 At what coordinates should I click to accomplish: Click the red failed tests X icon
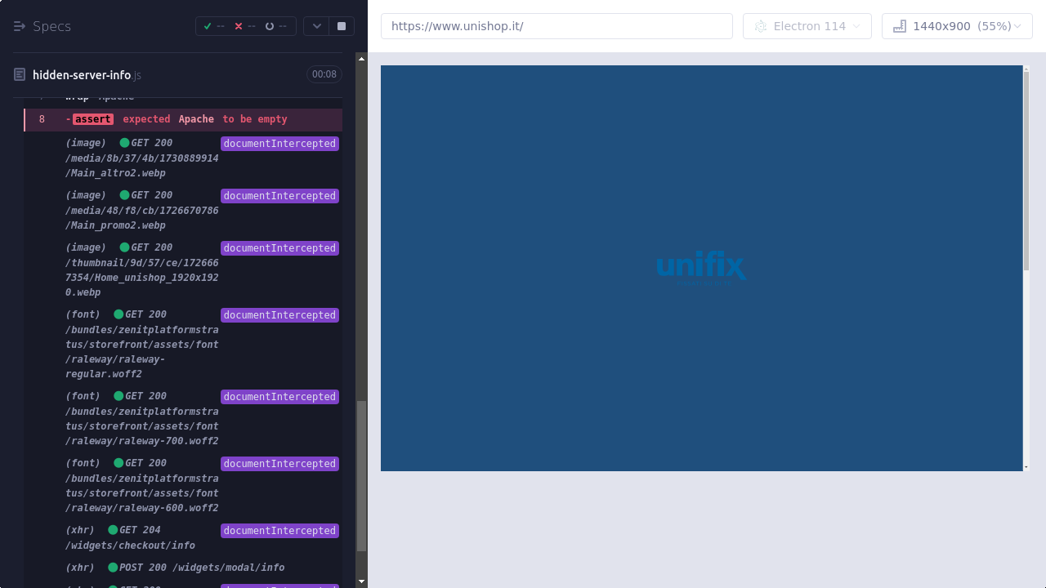(239, 26)
